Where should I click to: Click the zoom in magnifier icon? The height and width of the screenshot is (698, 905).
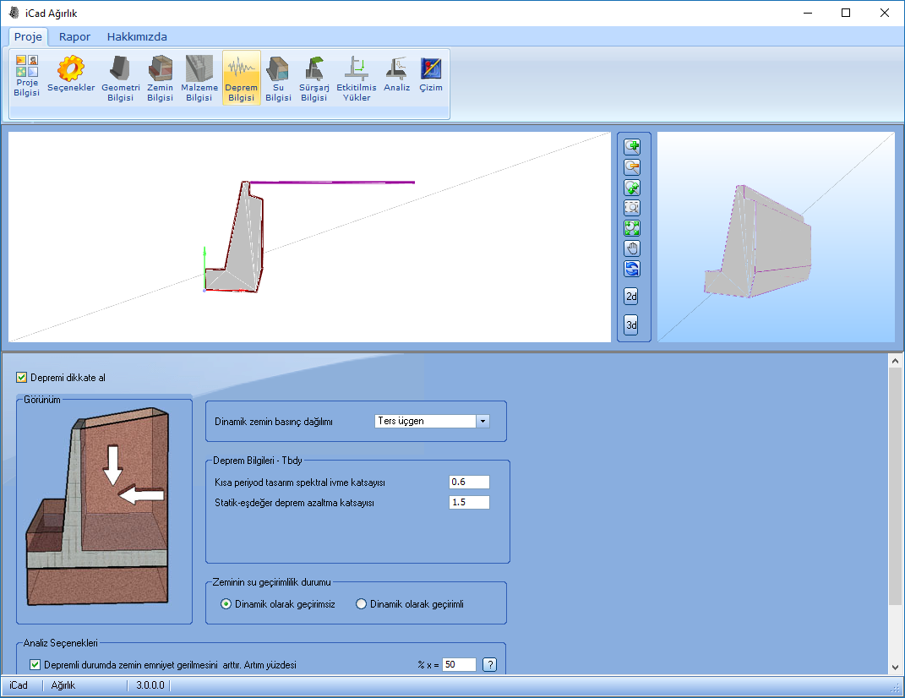coord(632,147)
